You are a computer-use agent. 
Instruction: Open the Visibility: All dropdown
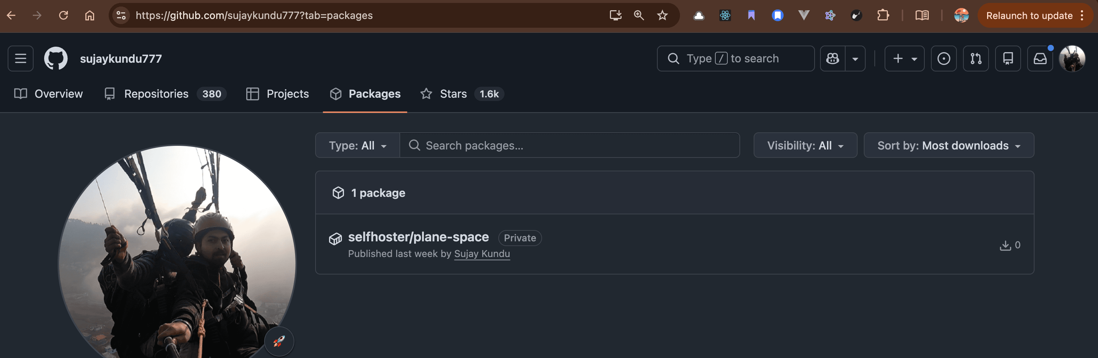pos(805,145)
